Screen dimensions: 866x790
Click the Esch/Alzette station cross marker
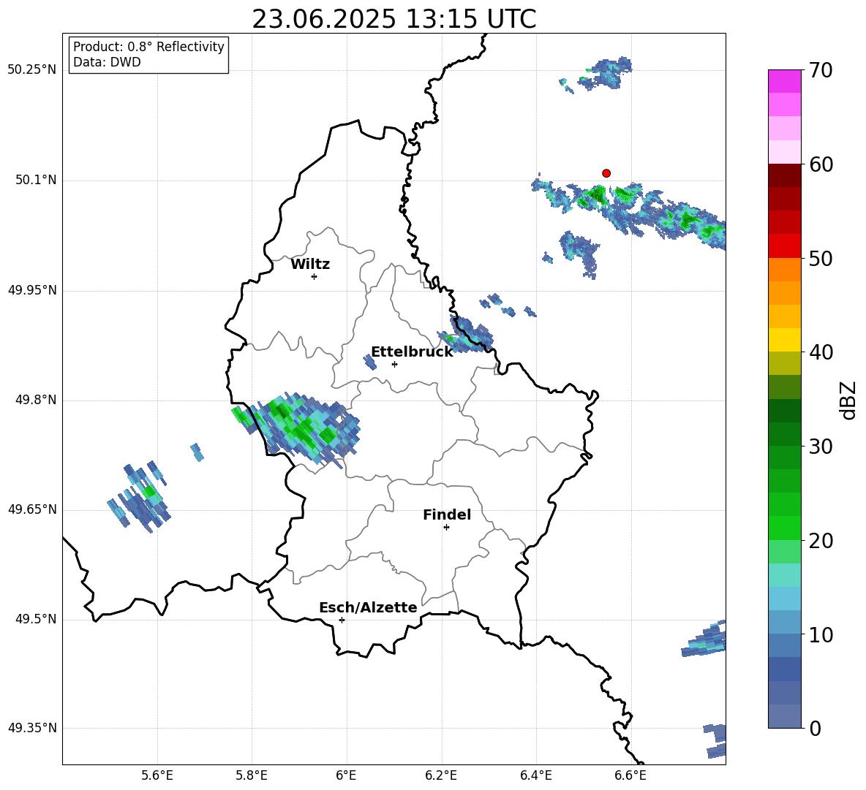[342, 620]
